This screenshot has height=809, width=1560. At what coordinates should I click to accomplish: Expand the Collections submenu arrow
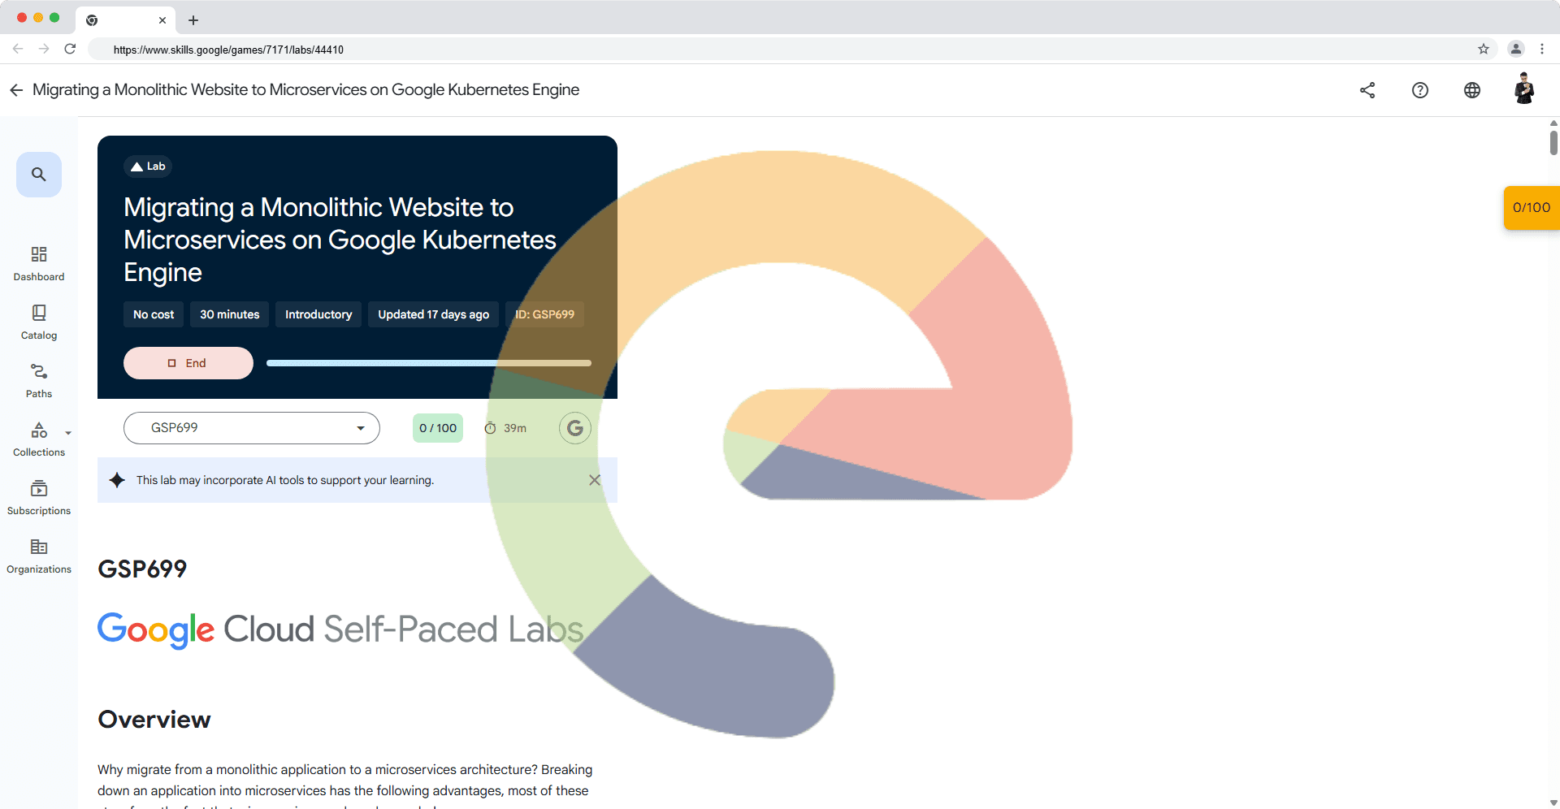click(x=68, y=433)
